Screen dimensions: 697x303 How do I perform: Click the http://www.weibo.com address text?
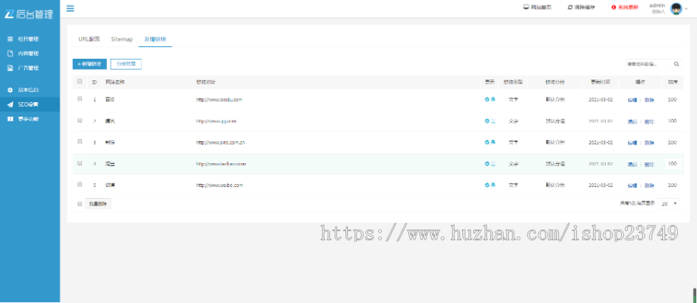coord(220,185)
